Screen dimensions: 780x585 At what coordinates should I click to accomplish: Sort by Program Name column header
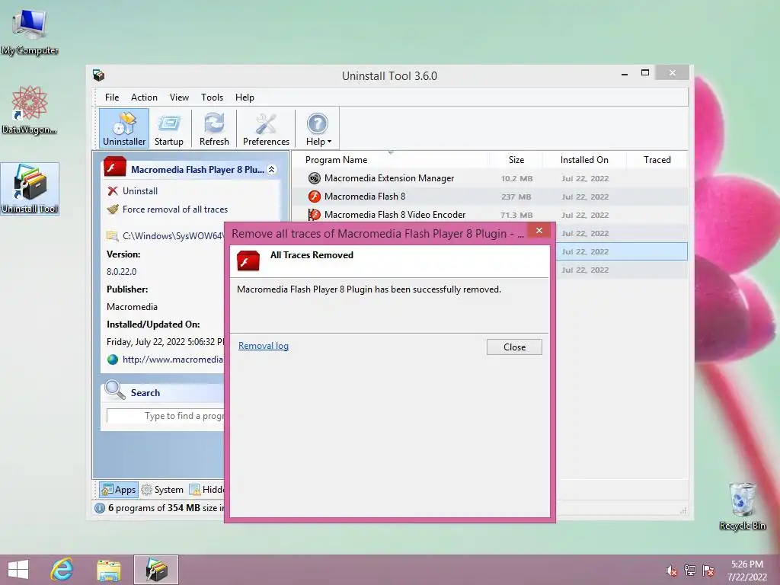point(336,160)
